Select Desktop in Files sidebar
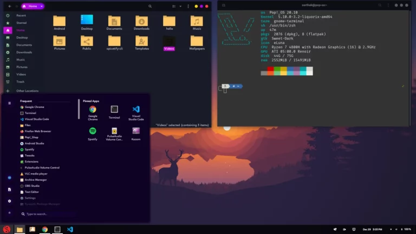 pos(22,38)
